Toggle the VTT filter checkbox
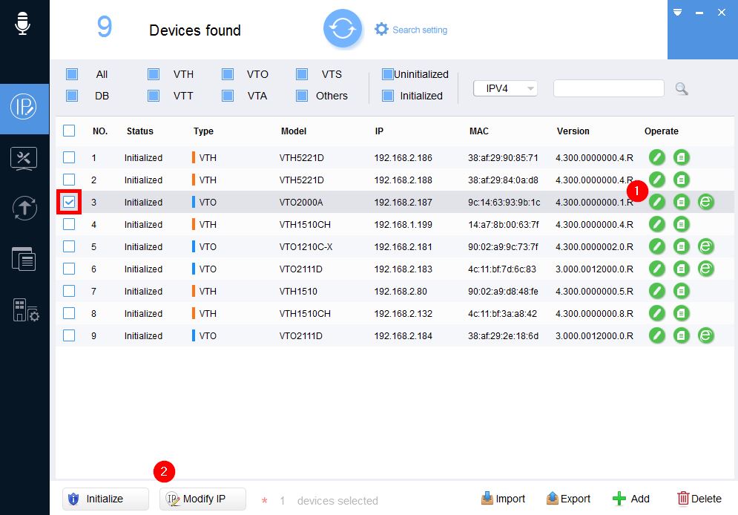738x515 pixels. (154, 96)
